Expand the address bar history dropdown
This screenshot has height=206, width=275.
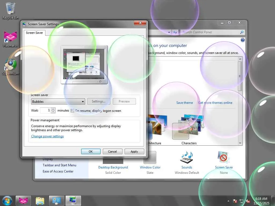click(x=169, y=32)
